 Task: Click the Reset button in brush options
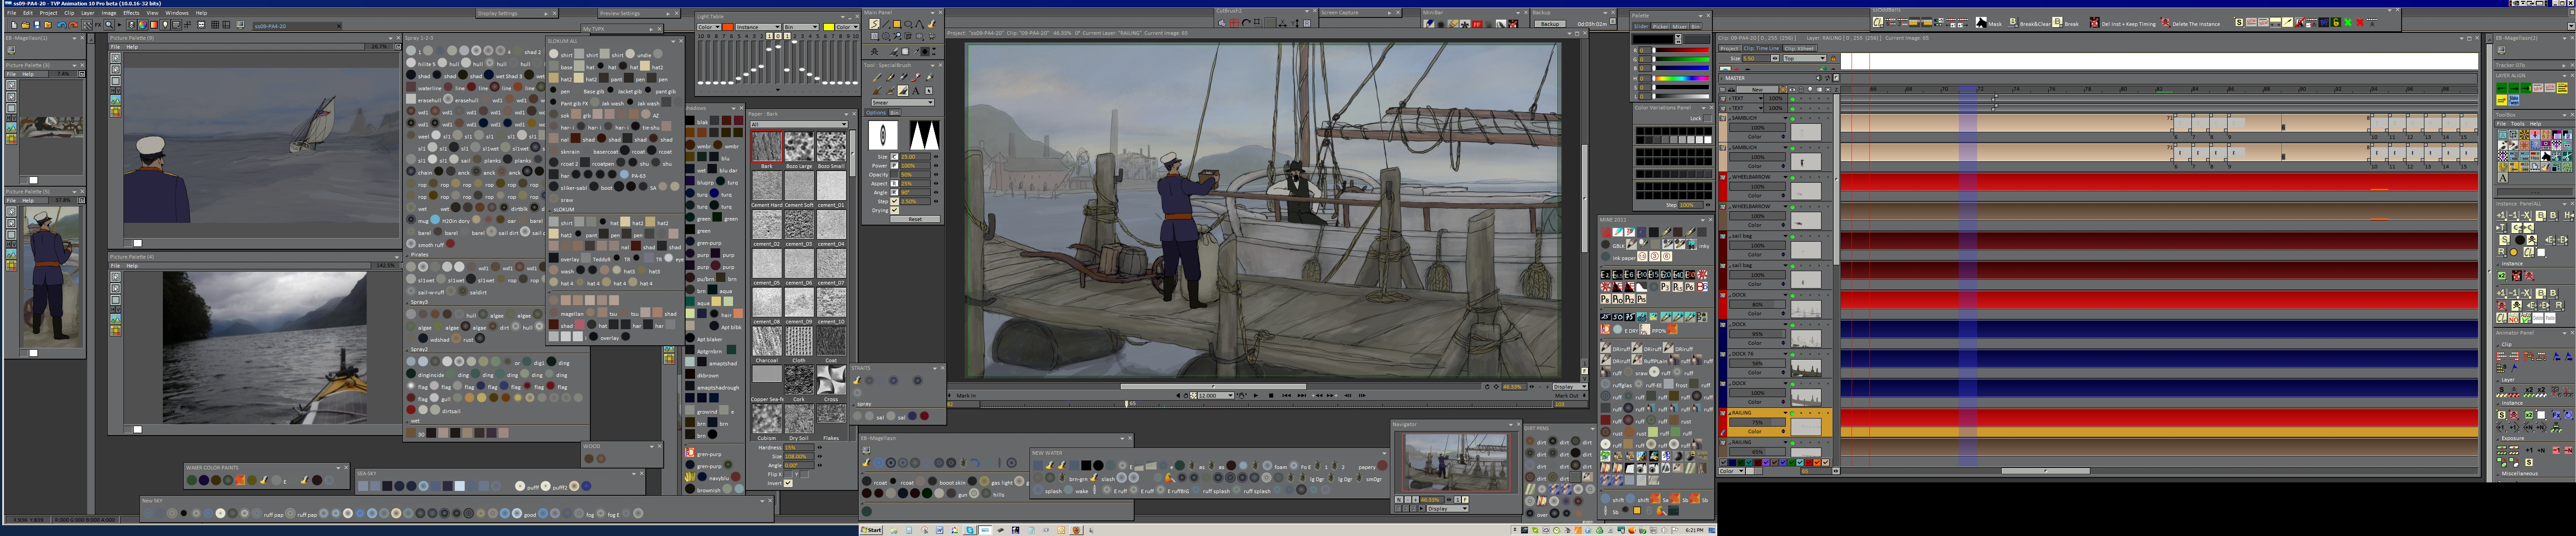click(915, 220)
